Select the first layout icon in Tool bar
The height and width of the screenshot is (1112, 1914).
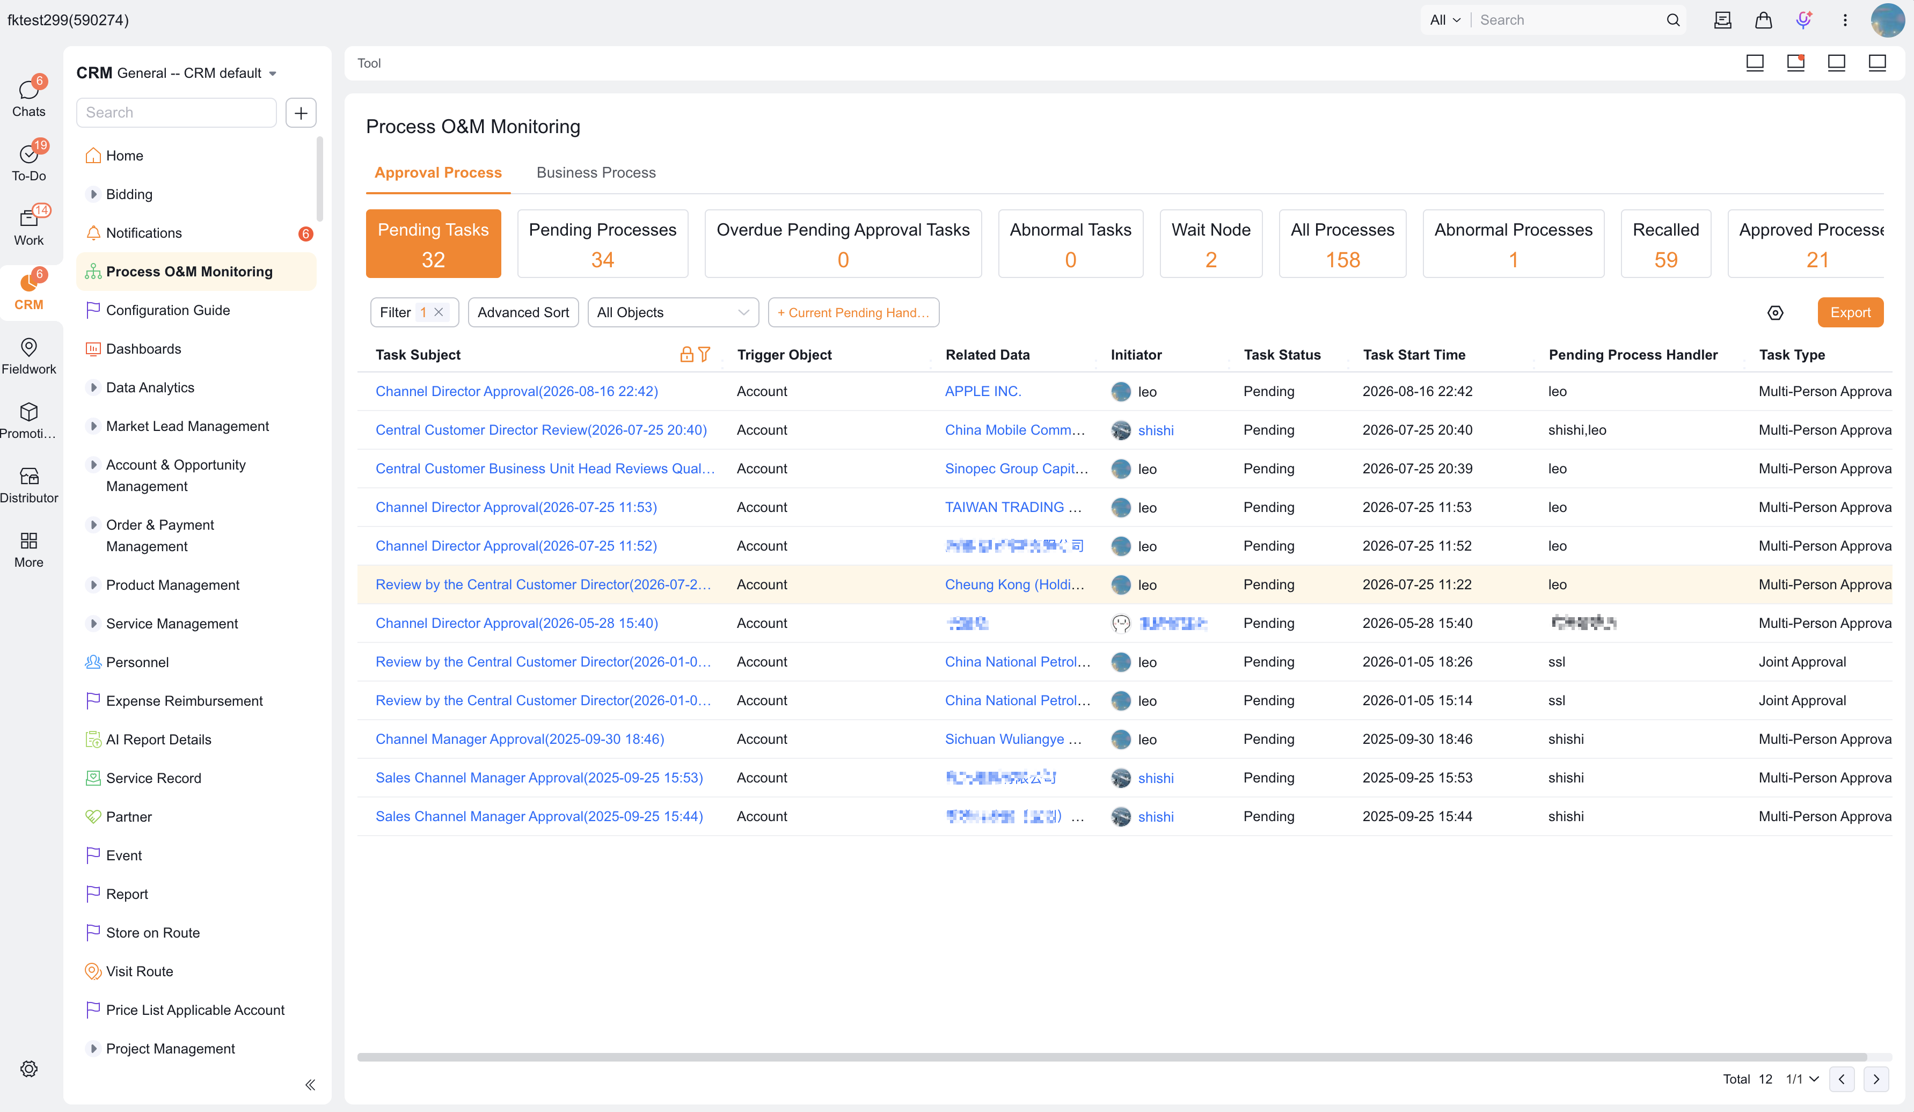click(x=1755, y=63)
